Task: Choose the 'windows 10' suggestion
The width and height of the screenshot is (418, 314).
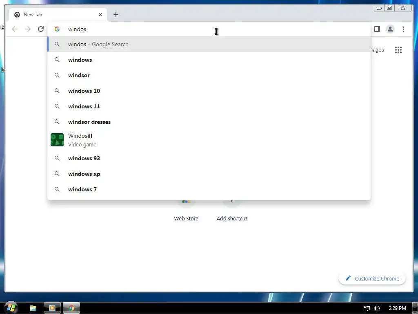Action: click(x=209, y=91)
